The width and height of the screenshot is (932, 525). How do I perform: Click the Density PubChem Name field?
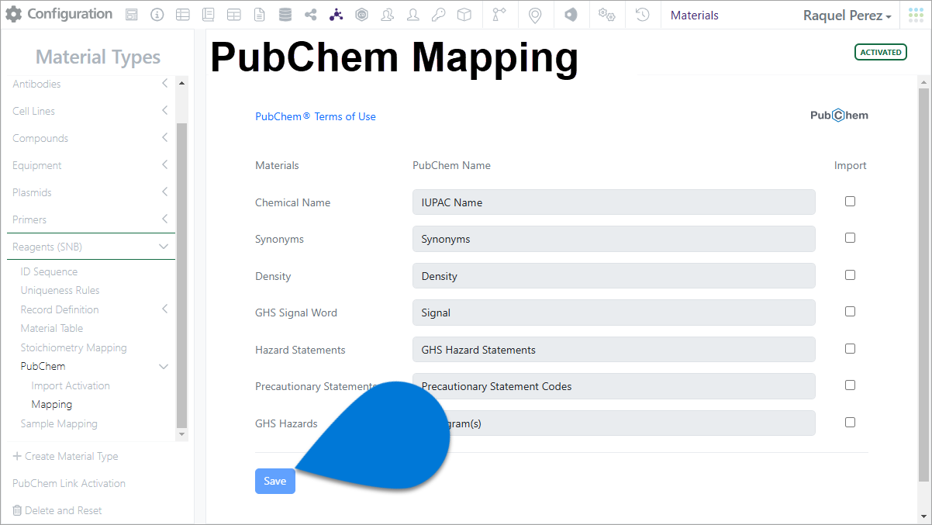click(613, 276)
